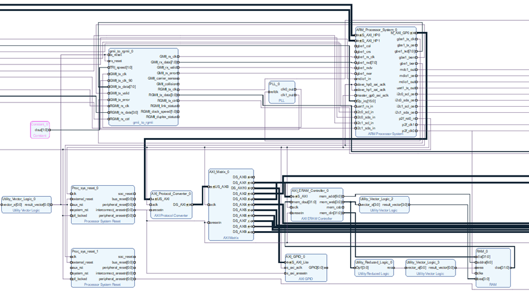Select AXI_ERAM_Controller_0 block
529x298 pixels.
(317, 205)
